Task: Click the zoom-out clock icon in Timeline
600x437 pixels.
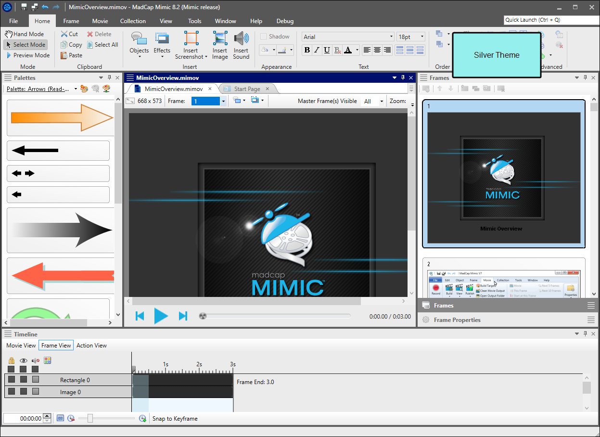Action: coord(71,419)
